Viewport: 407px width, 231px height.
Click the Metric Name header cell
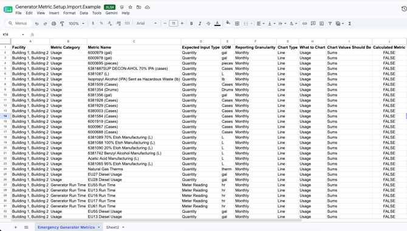point(134,47)
